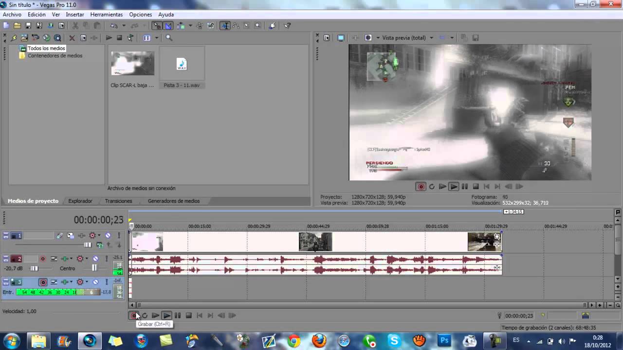Open the Undo history dropdown arrow

(x=124, y=25)
